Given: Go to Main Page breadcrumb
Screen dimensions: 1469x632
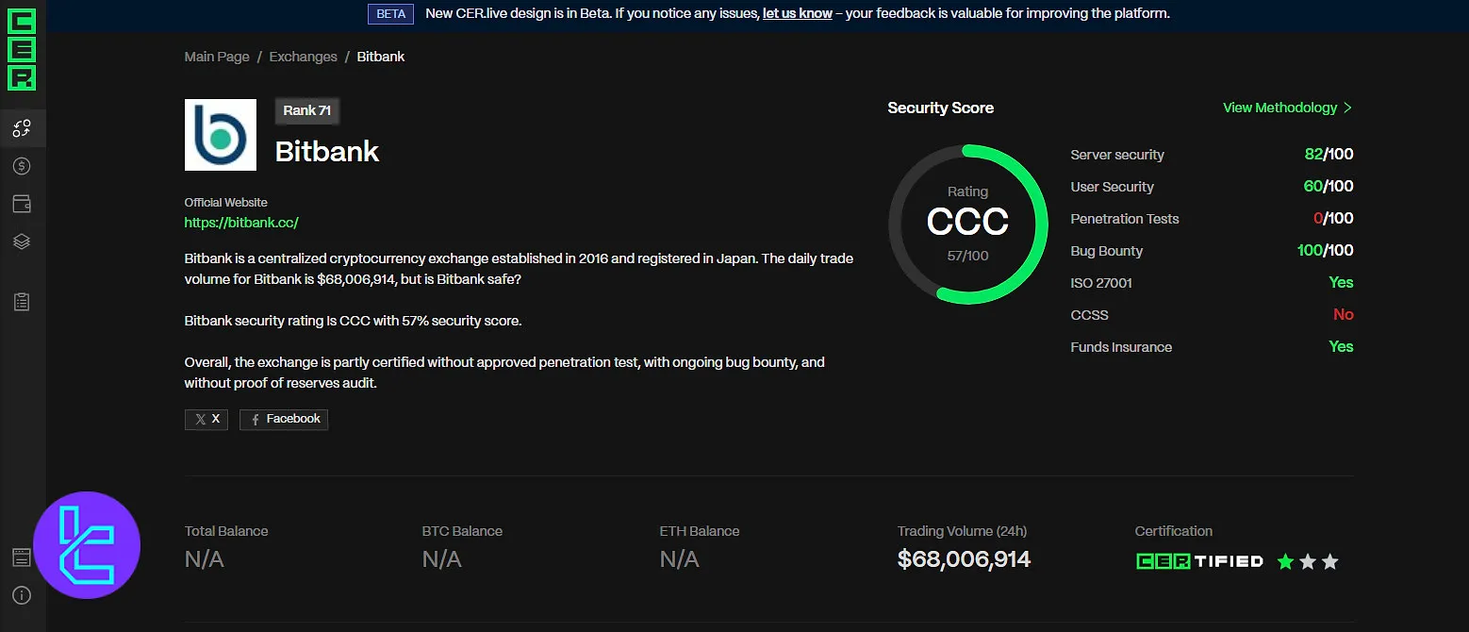Looking at the screenshot, I should (217, 57).
